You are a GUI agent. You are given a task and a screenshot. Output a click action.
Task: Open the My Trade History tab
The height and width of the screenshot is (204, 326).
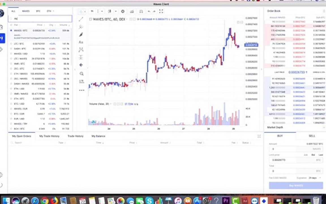click(x=49, y=136)
